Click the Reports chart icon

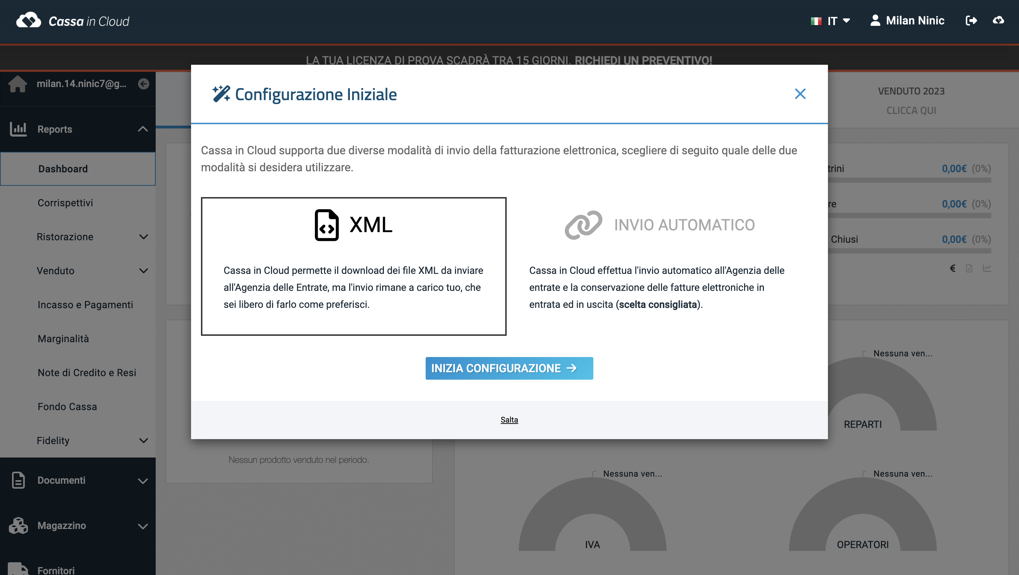coord(18,129)
